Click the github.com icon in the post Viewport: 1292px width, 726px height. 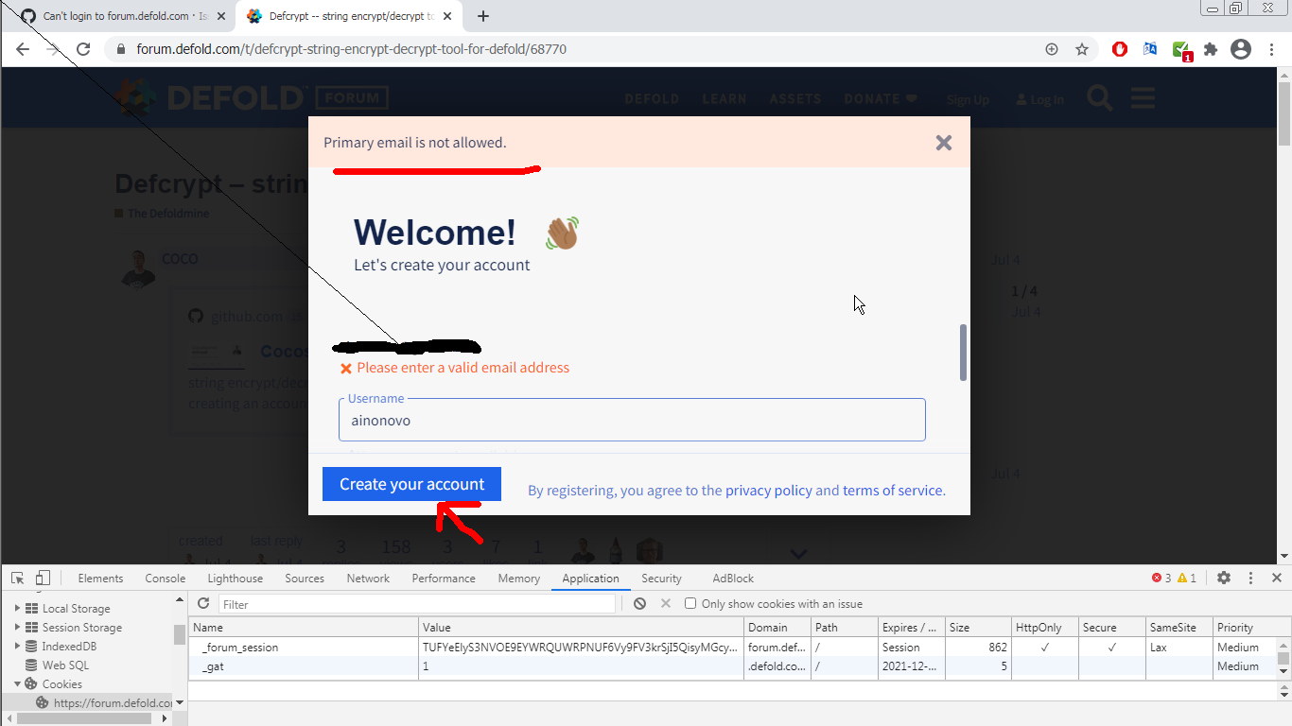195,315
